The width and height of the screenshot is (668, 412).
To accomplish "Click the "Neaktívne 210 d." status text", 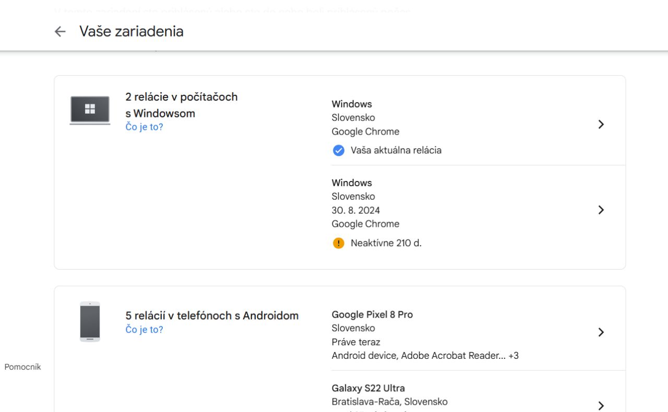I will tap(386, 243).
